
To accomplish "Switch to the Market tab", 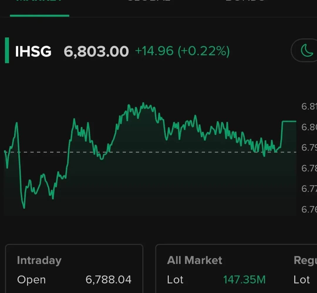I will tap(39, 2).
